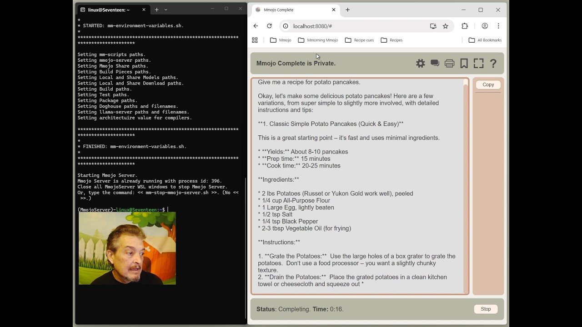The image size is (582, 327).
Task: Open help via the question mark icon
Action: (493, 64)
